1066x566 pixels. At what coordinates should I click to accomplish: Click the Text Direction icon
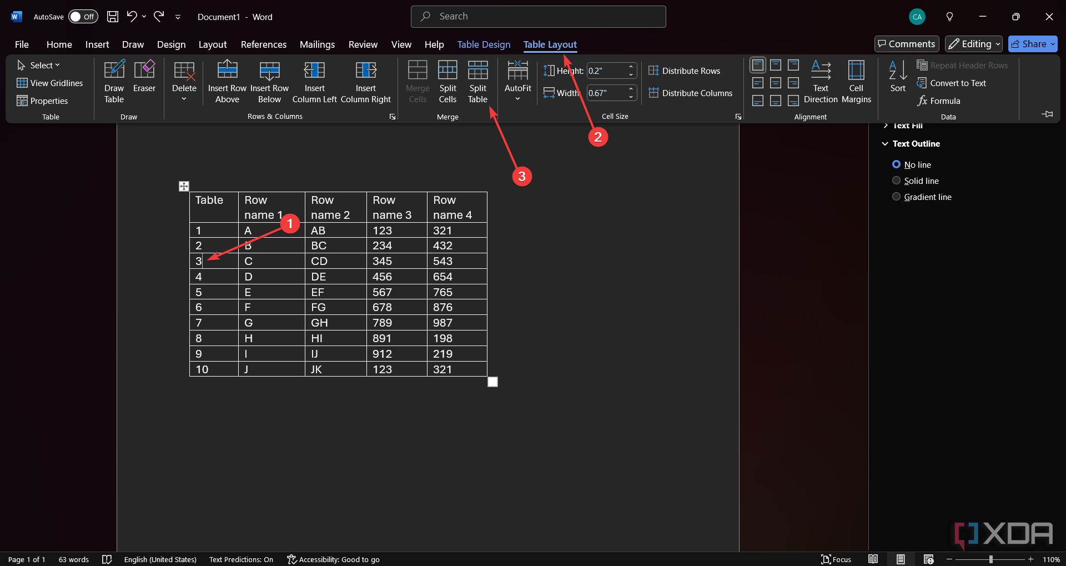click(x=821, y=82)
